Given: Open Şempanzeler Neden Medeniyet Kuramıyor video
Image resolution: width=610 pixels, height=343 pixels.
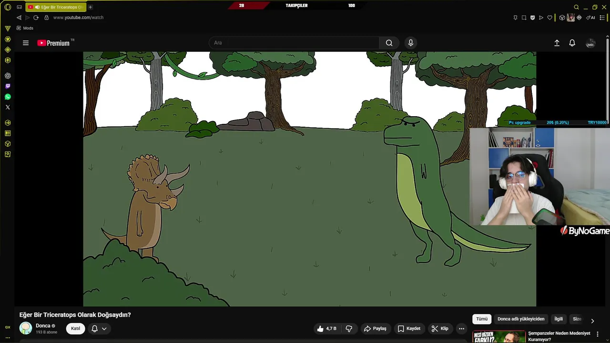Looking at the screenshot, I should [x=559, y=336].
